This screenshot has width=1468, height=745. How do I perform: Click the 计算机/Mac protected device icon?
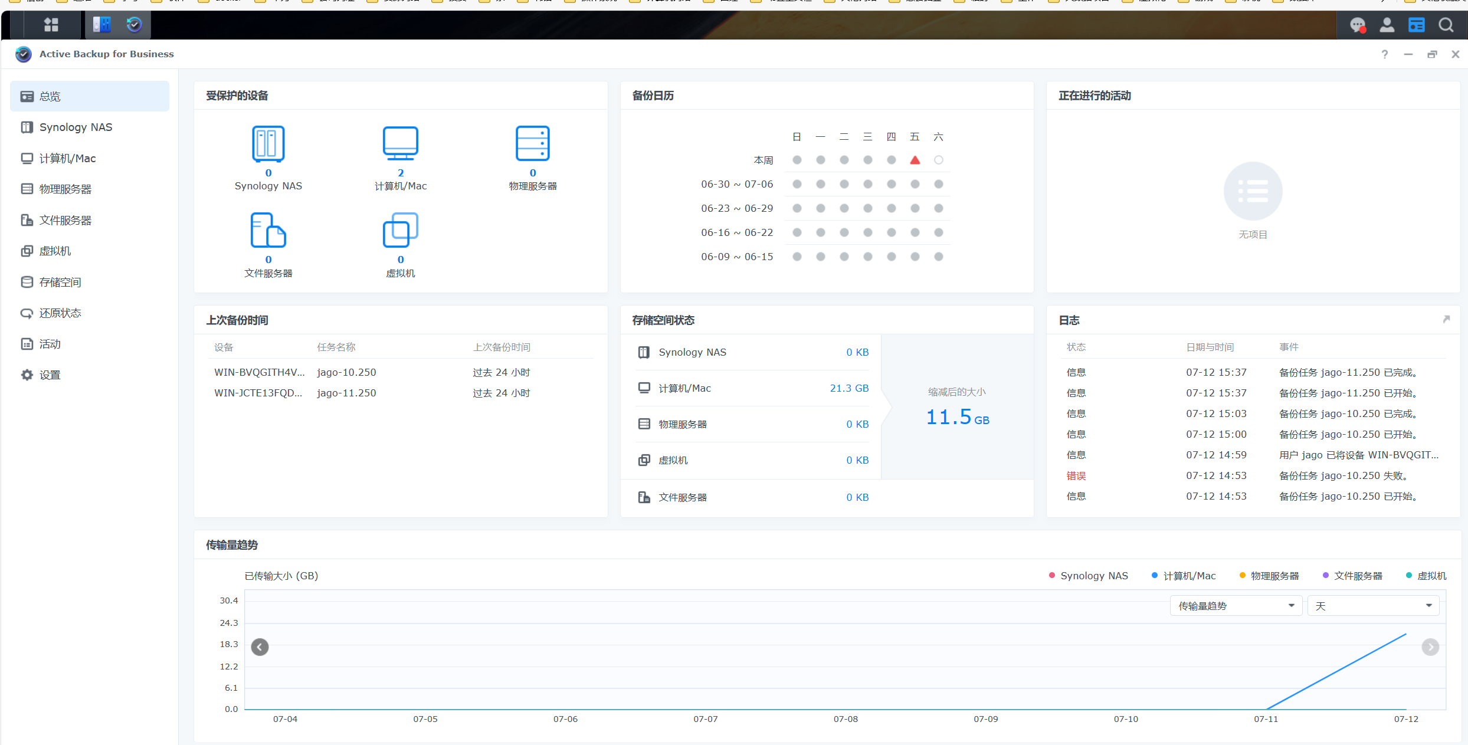pyautogui.click(x=401, y=143)
